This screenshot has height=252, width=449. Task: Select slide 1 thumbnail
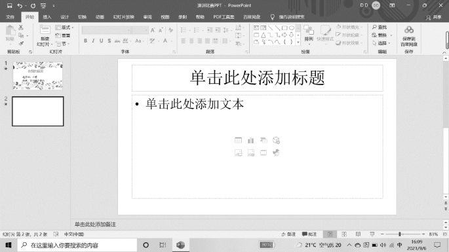pyautogui.click(x=38, y=75)
